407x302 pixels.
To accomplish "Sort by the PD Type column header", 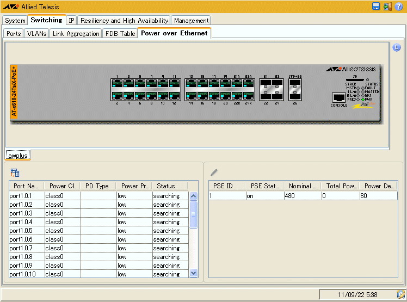I will point(98,186).
